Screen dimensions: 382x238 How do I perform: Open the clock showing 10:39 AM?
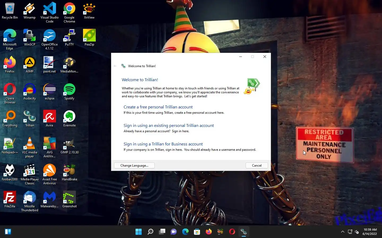coord(370,232)
